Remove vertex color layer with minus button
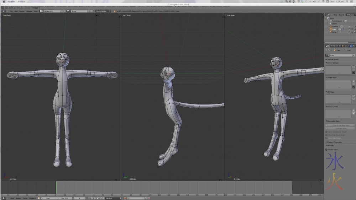 [354, 113]
